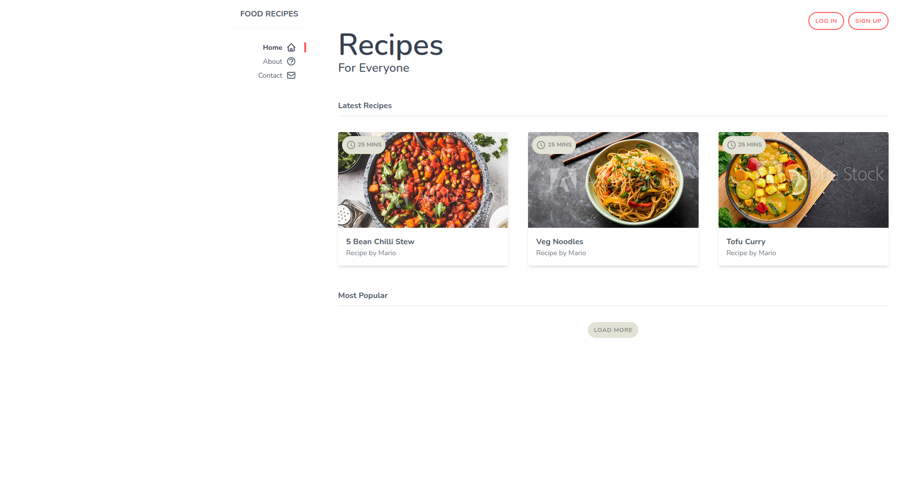Click the 25 MINS badge on Veg Noodles

(554, 145)
